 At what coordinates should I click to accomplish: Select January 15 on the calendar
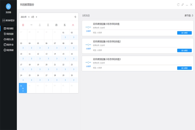(x=65, y=56)
